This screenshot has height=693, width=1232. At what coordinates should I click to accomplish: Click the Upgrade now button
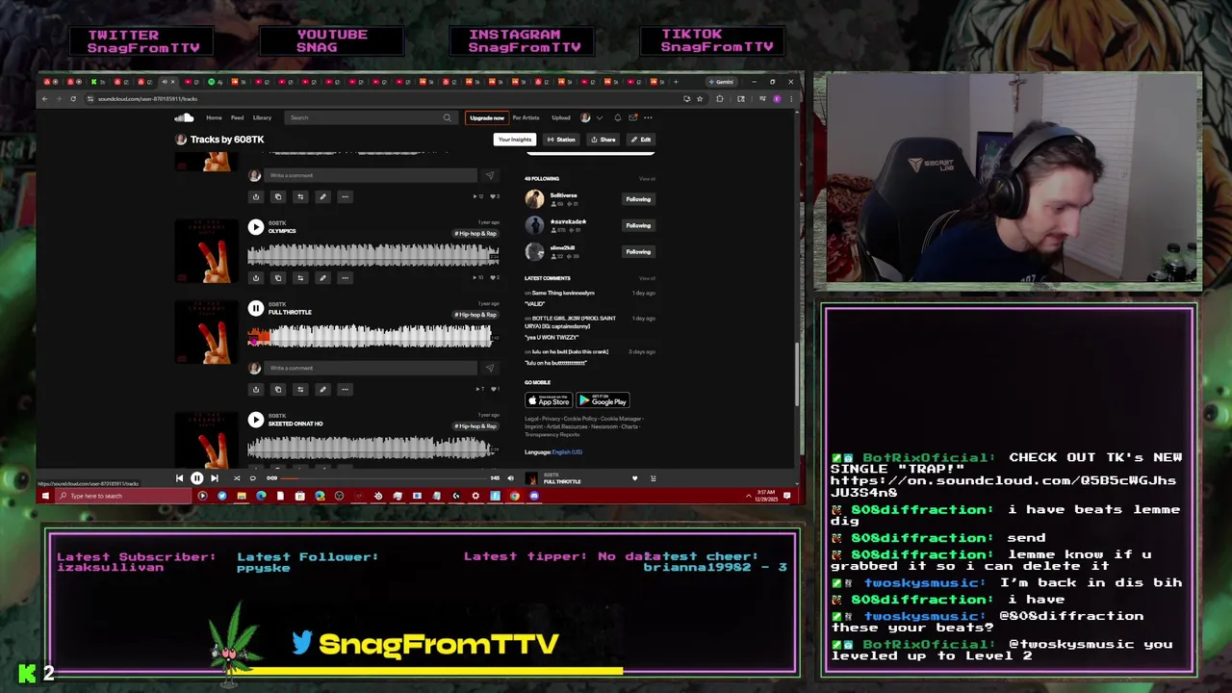click(x=486, y=117)
